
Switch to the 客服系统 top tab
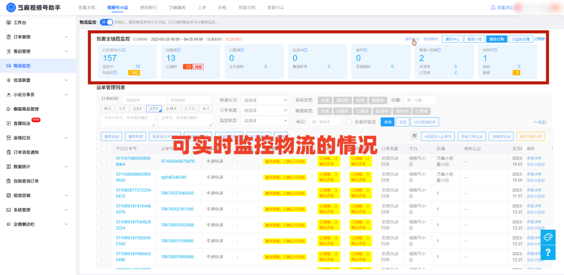87,7
